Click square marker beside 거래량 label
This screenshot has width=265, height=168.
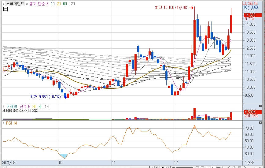click(x=4, y=106)
